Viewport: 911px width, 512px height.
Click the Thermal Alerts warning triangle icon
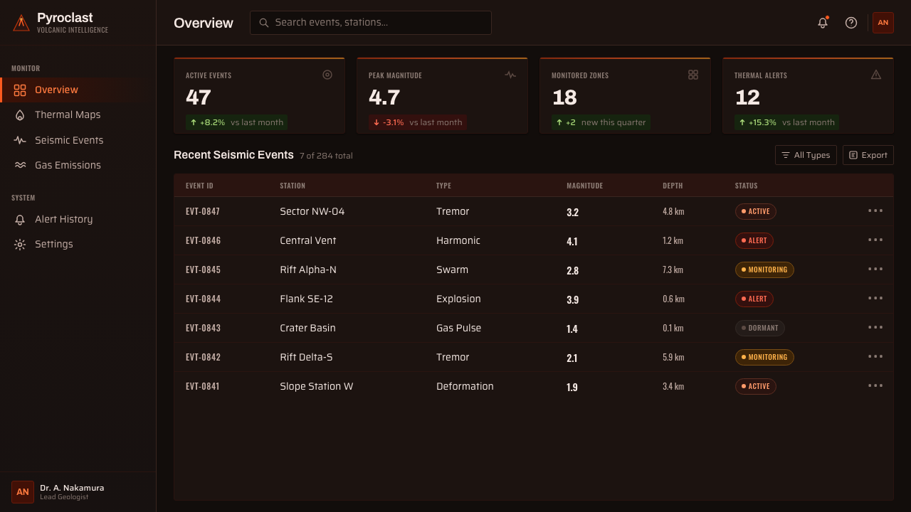(x=876, y=75)
